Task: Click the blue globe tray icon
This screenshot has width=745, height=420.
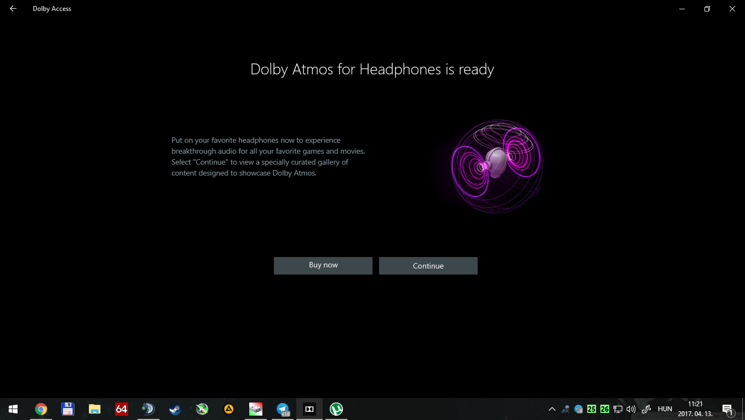Action: [x=578, y=409]
